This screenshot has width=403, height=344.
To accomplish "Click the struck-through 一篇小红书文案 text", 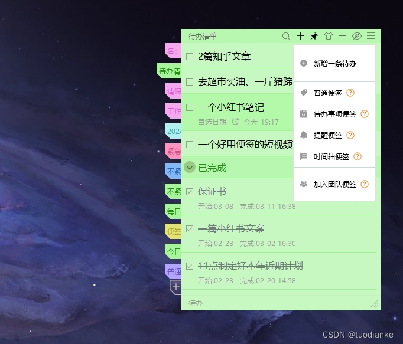I will click(231, 228).
